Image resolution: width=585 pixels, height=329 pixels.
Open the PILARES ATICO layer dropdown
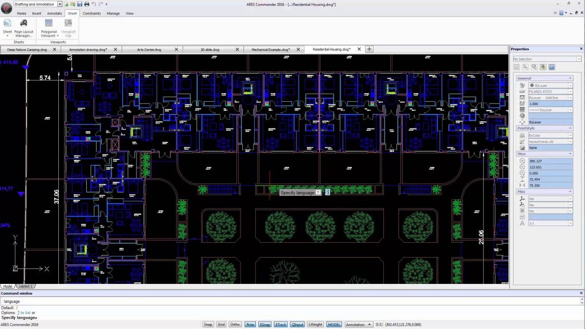pyautogui.click(x=570, y=91)
